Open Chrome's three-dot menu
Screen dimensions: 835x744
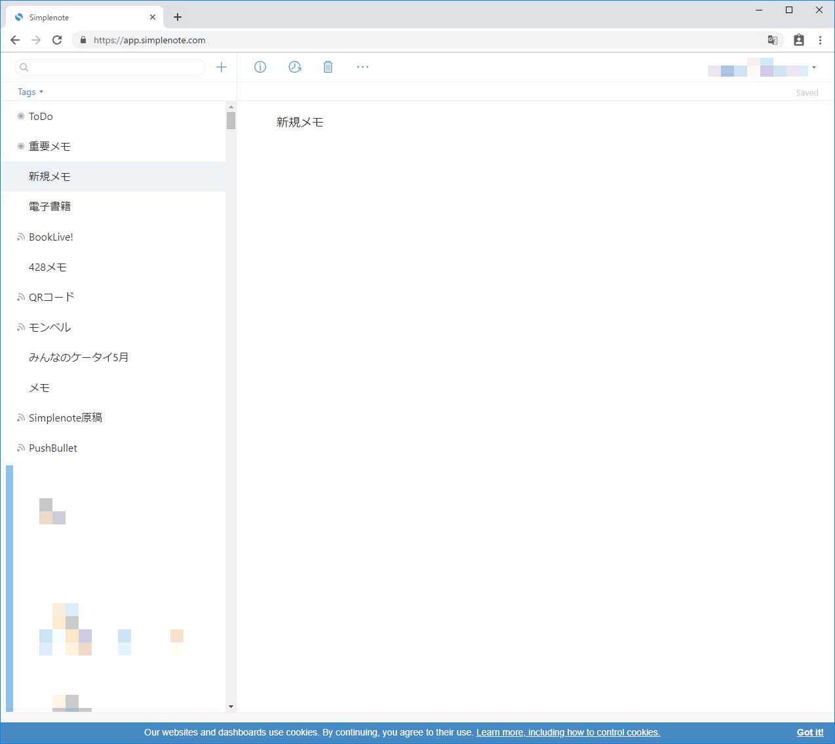[821, 40]
